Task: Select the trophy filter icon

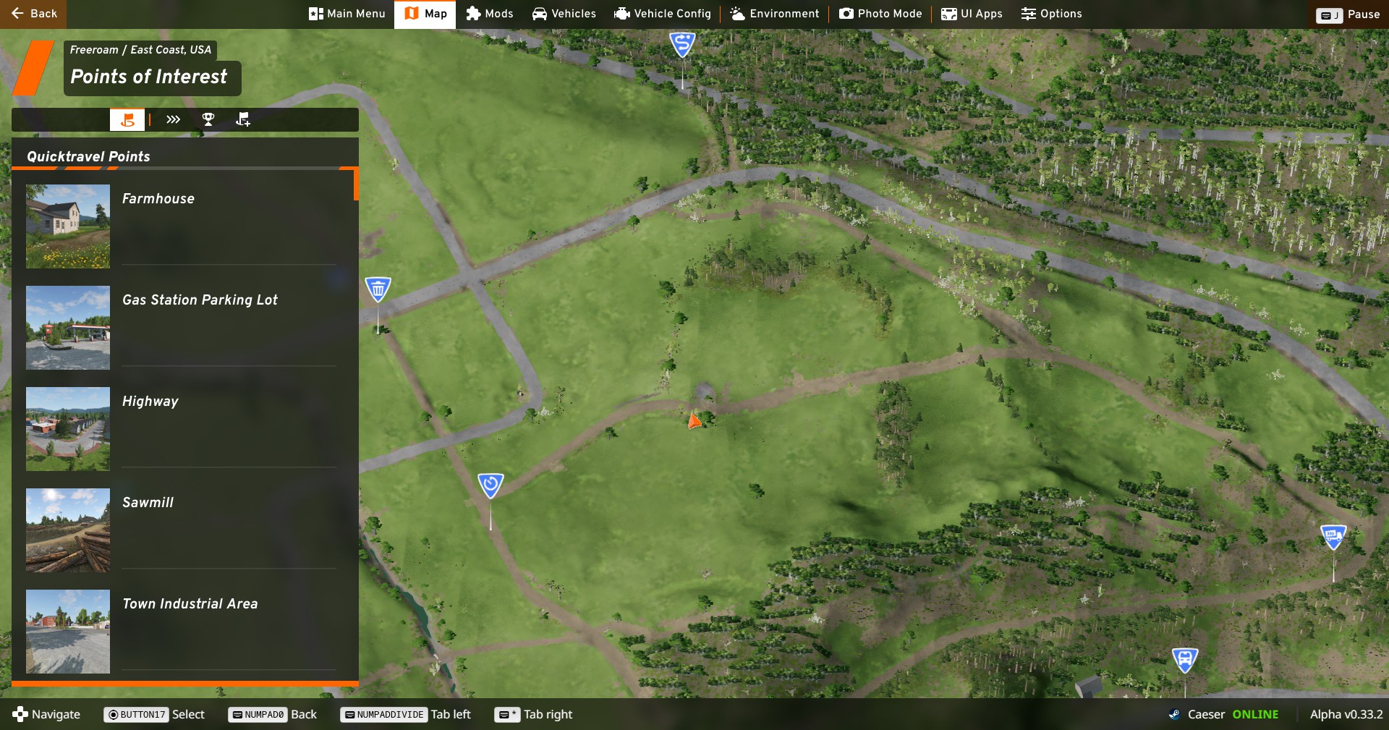Action: pyautogui.click(x=208, y=119)
